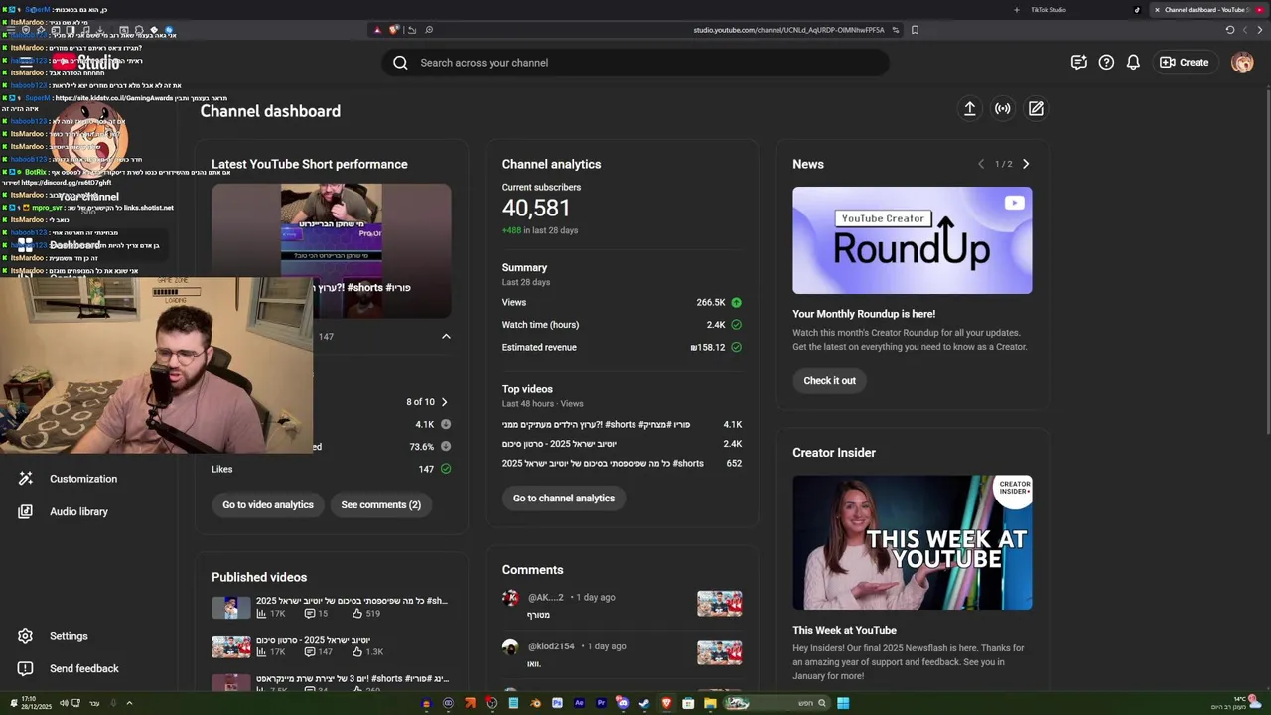Click the green Views status icon
Screen dimensions: 1271x715
(x=736, y=302)
